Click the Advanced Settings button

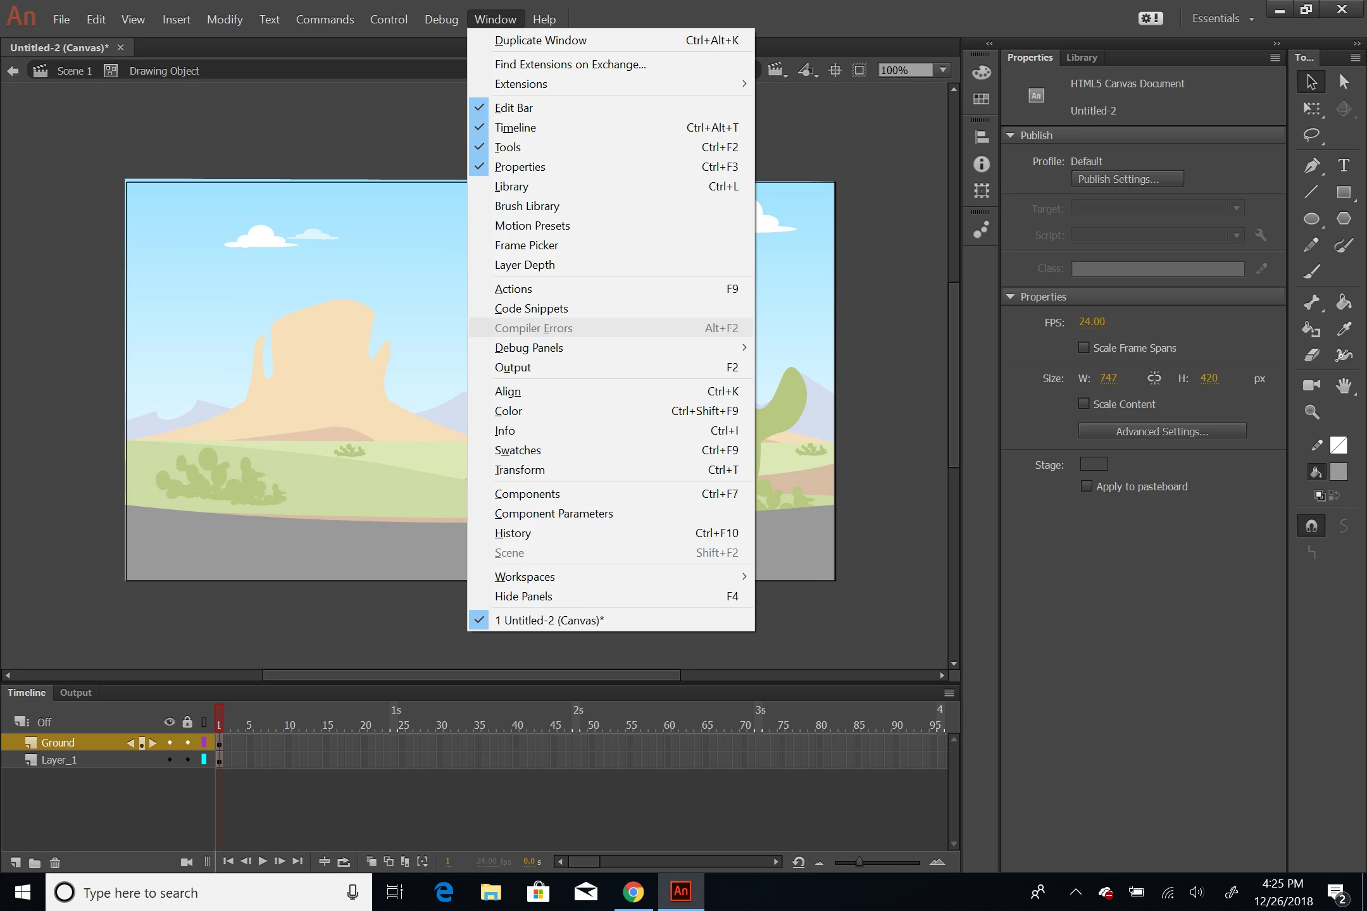[x=1162, y=431]
